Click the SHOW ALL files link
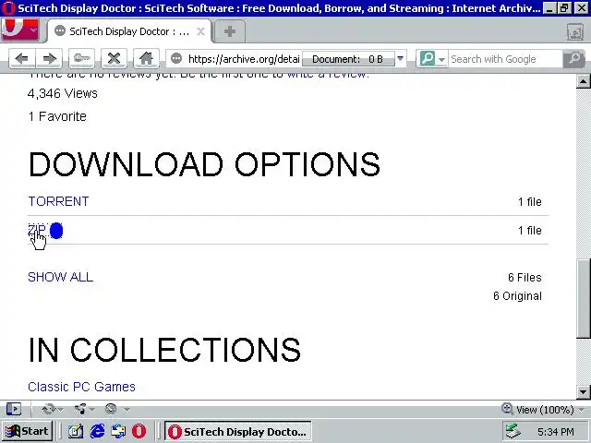The image size is (591, 443). [x=60, y=277]
